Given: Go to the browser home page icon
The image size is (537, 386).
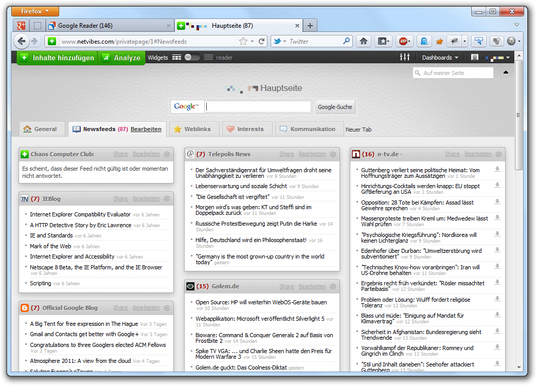Looking at the screenshot, I should [364, 42].
